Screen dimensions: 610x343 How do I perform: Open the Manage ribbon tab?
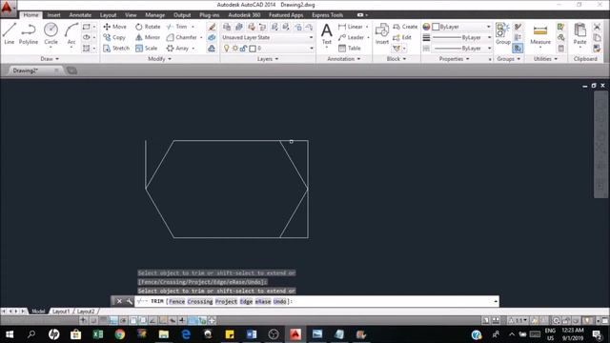point(154,15)
